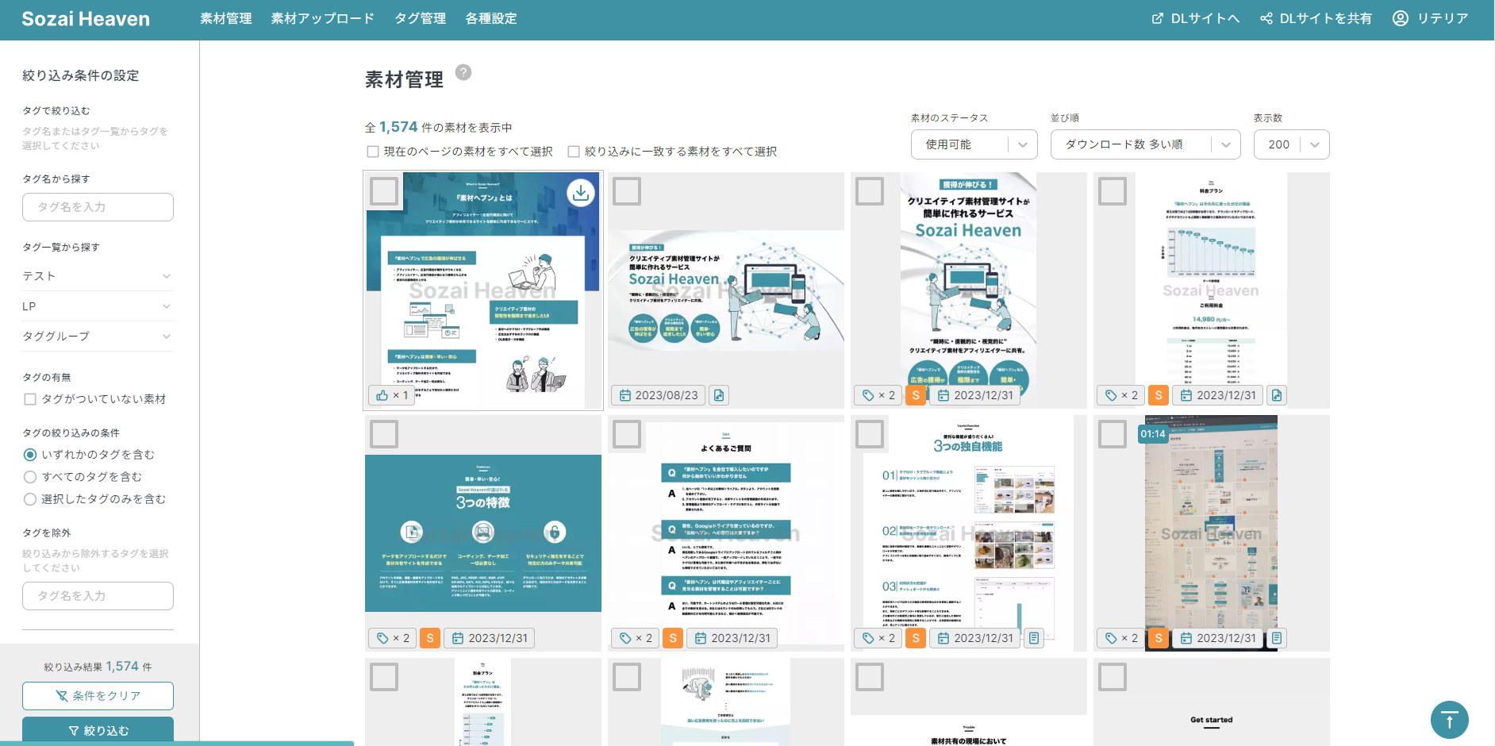Click the 条件をクリア button

click(98, 696)
